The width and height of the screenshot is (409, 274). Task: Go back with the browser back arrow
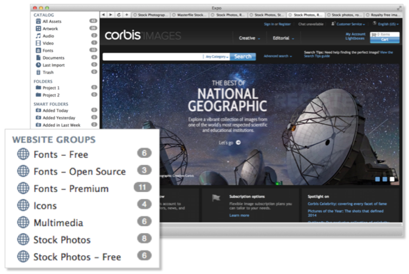(103, 15)
